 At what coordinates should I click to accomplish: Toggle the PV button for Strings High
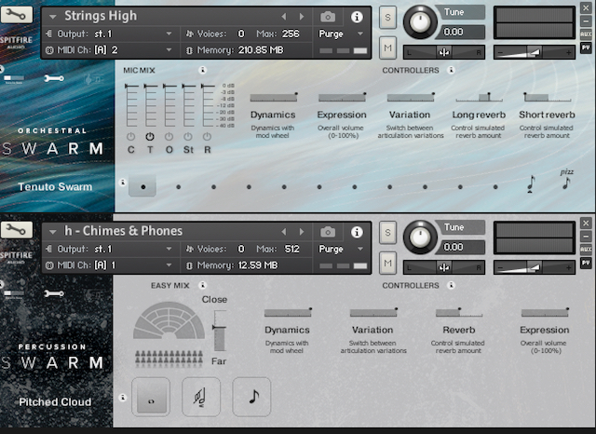[x=586, y=47]
